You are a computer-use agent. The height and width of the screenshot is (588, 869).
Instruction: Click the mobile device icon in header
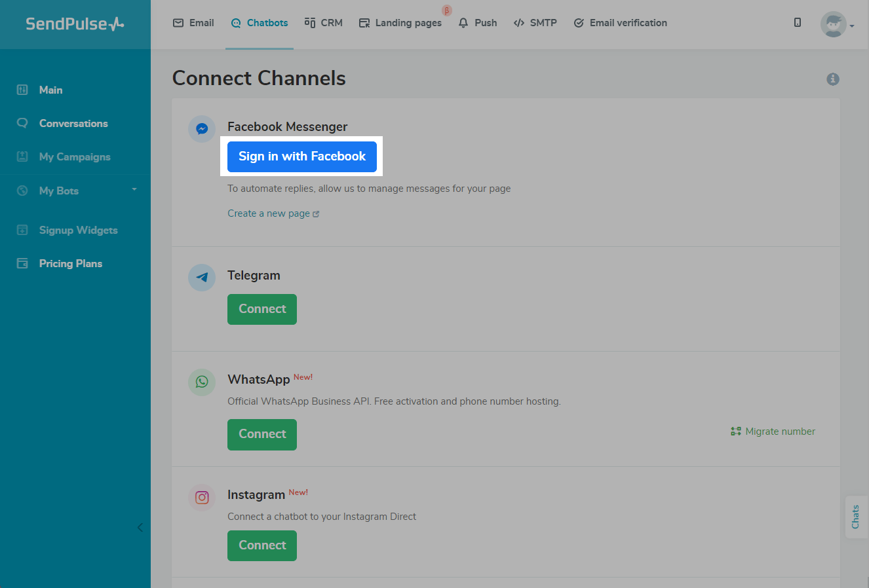798,23
